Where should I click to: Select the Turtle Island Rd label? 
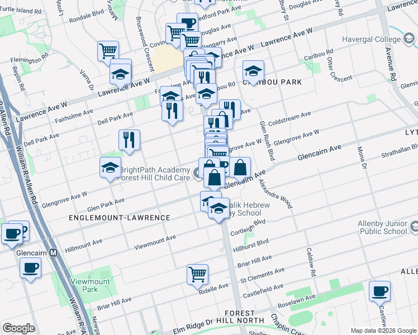coord(21,10)
